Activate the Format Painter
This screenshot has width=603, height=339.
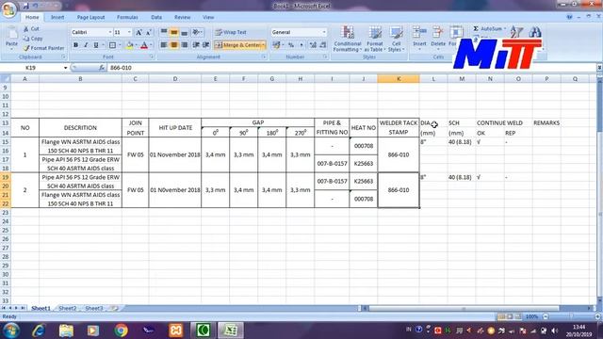click(x=43, y=48)
